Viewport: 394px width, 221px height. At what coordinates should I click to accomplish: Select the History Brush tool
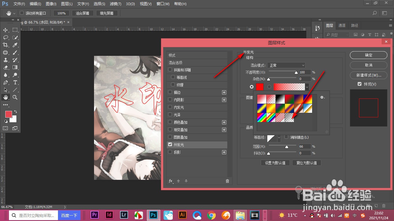coord(15,60)
